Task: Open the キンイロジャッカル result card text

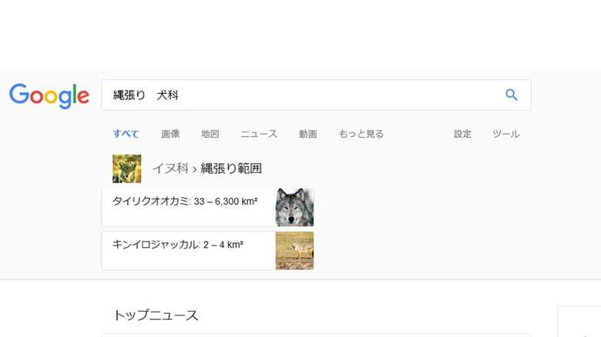Action: [x=177, y=245]
